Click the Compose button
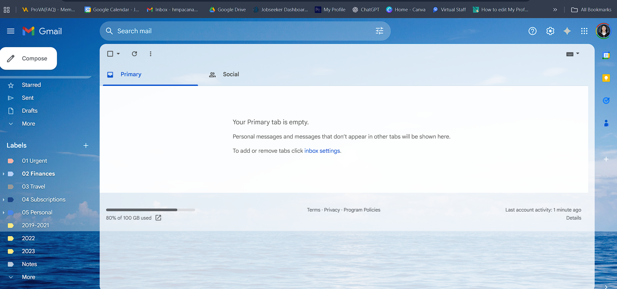Viewport: 617px width, 289px height. coord(28,58)
